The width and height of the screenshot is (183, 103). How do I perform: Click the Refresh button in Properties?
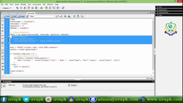[73, 85]
